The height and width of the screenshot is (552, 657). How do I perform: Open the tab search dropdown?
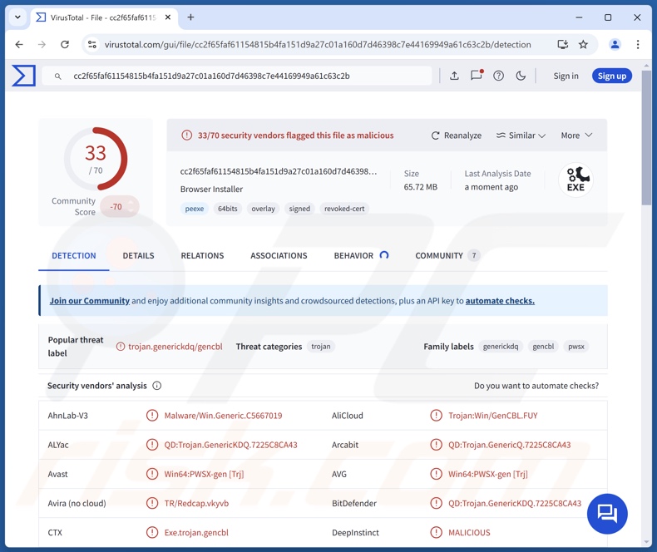[x=17, y=17]
